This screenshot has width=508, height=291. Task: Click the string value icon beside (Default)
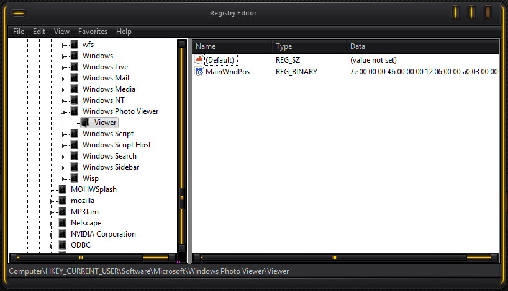[x=199, y=60]
